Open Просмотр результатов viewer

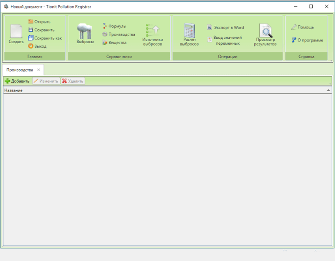[x=265, y=35]
